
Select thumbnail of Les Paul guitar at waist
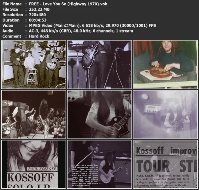point(99,64)
